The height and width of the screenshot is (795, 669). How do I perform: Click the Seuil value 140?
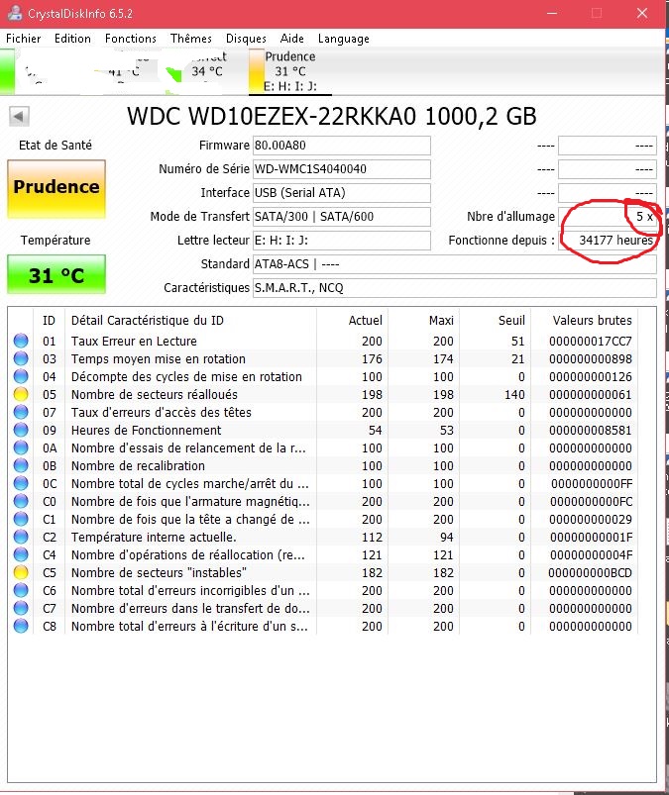coord(514,394)
